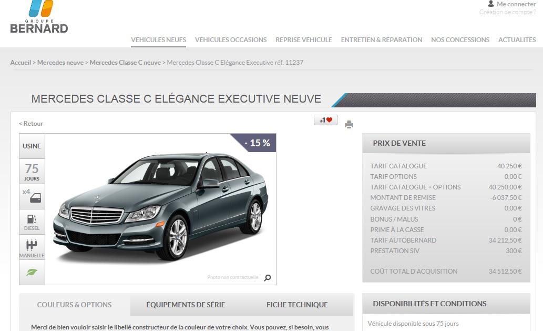Viewport: 543px width, 331px height.
Task: Click the green eco leaf icon
Action: pos(32,273)
